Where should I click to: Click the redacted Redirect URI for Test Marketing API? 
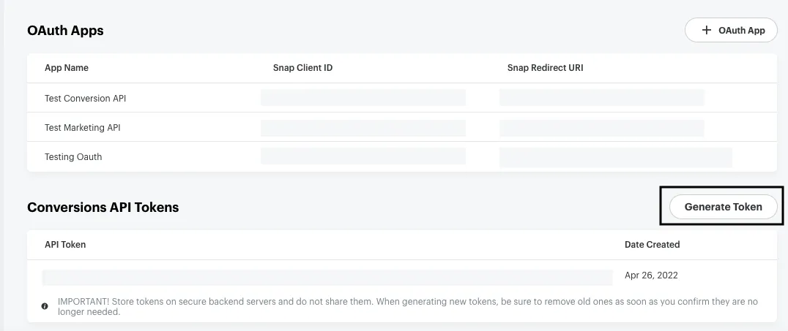601,128
